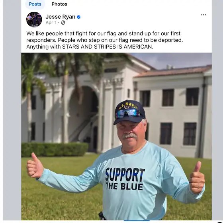Switch to the Photos tab
This screenshot has width=223, height=223.
point(59,4)
